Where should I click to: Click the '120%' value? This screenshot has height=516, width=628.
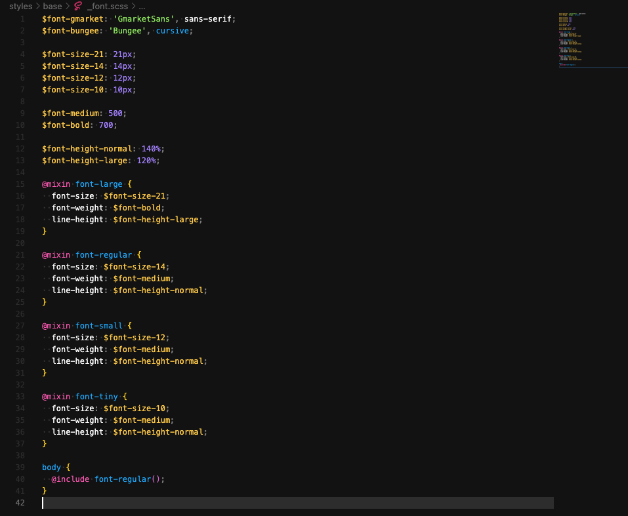click(146, 161)
